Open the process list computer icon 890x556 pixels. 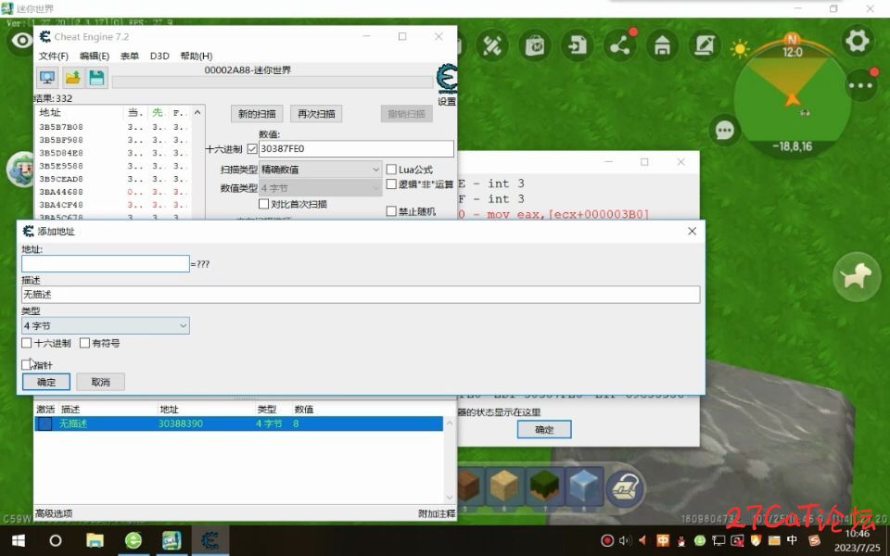(x=47, y=78)
